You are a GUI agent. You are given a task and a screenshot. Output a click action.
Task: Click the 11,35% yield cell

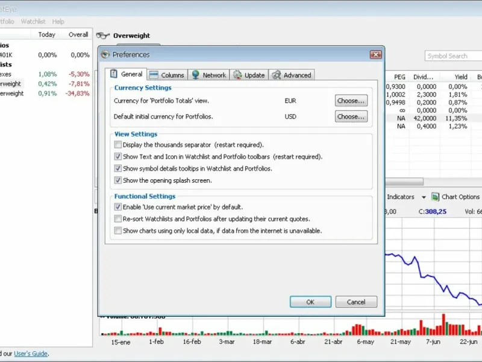(456, 118)
